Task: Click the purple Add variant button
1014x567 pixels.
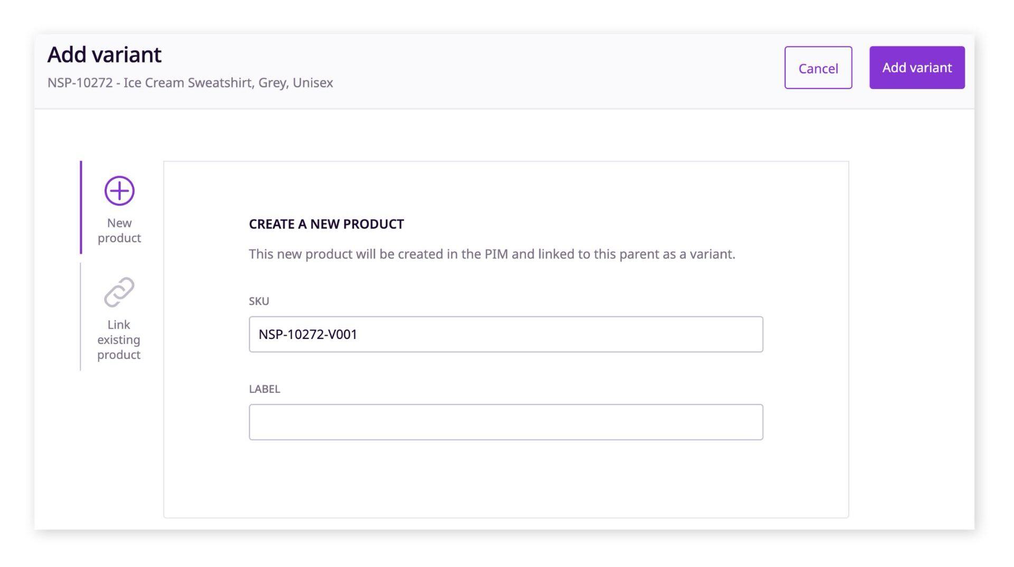Action: point(917,68)
